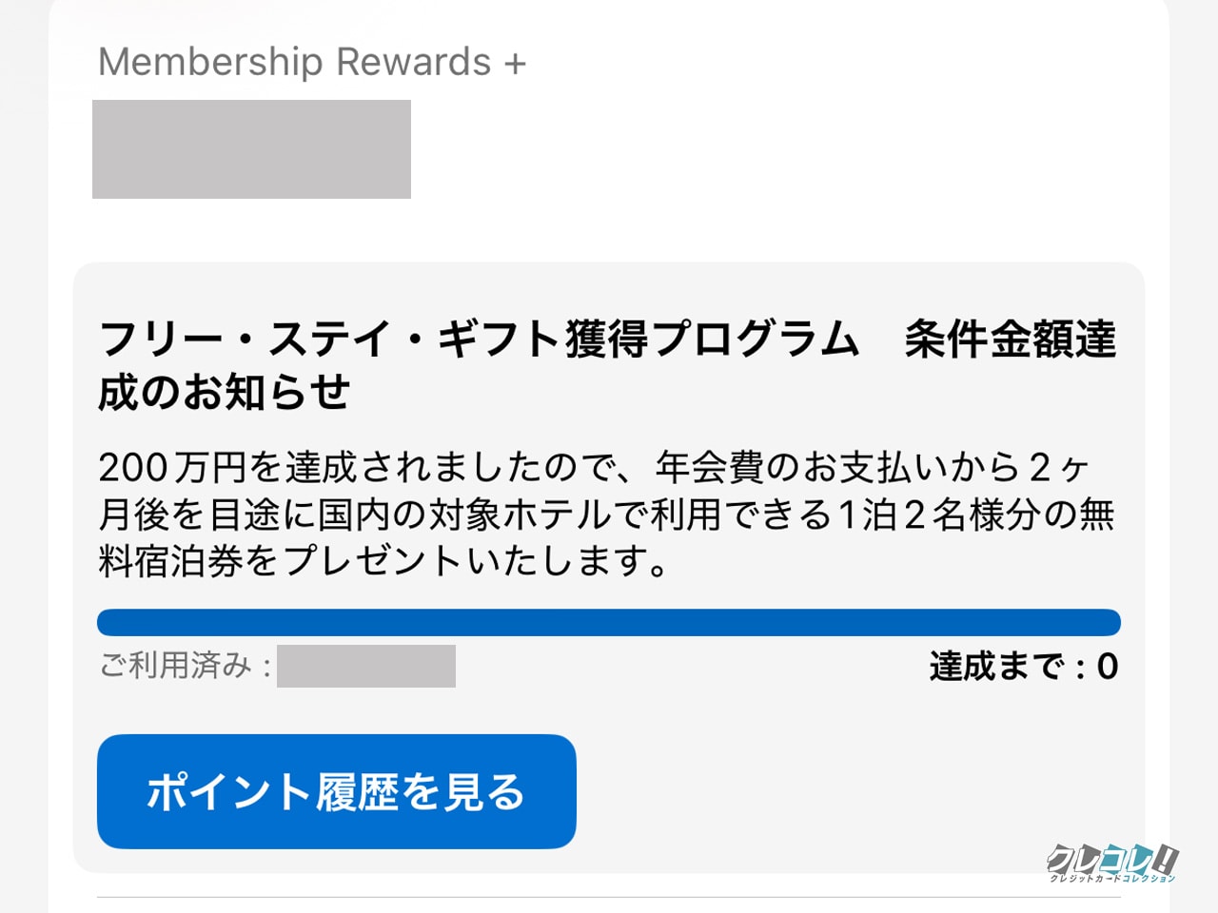This screenshot has height=913, width=1218.
Task: Click the 達成まで：0 remaining amount
Action: [1023, 666]
